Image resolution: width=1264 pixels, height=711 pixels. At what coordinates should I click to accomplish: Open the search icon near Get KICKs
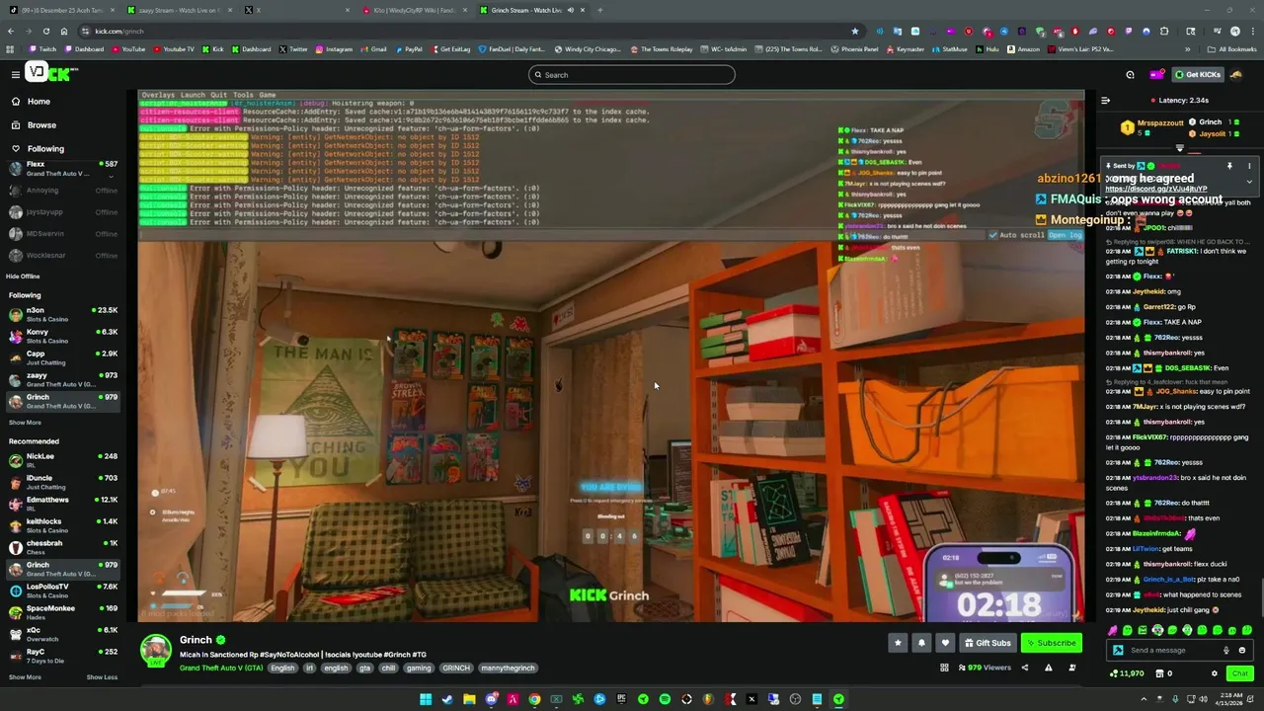coord(1130,74)
